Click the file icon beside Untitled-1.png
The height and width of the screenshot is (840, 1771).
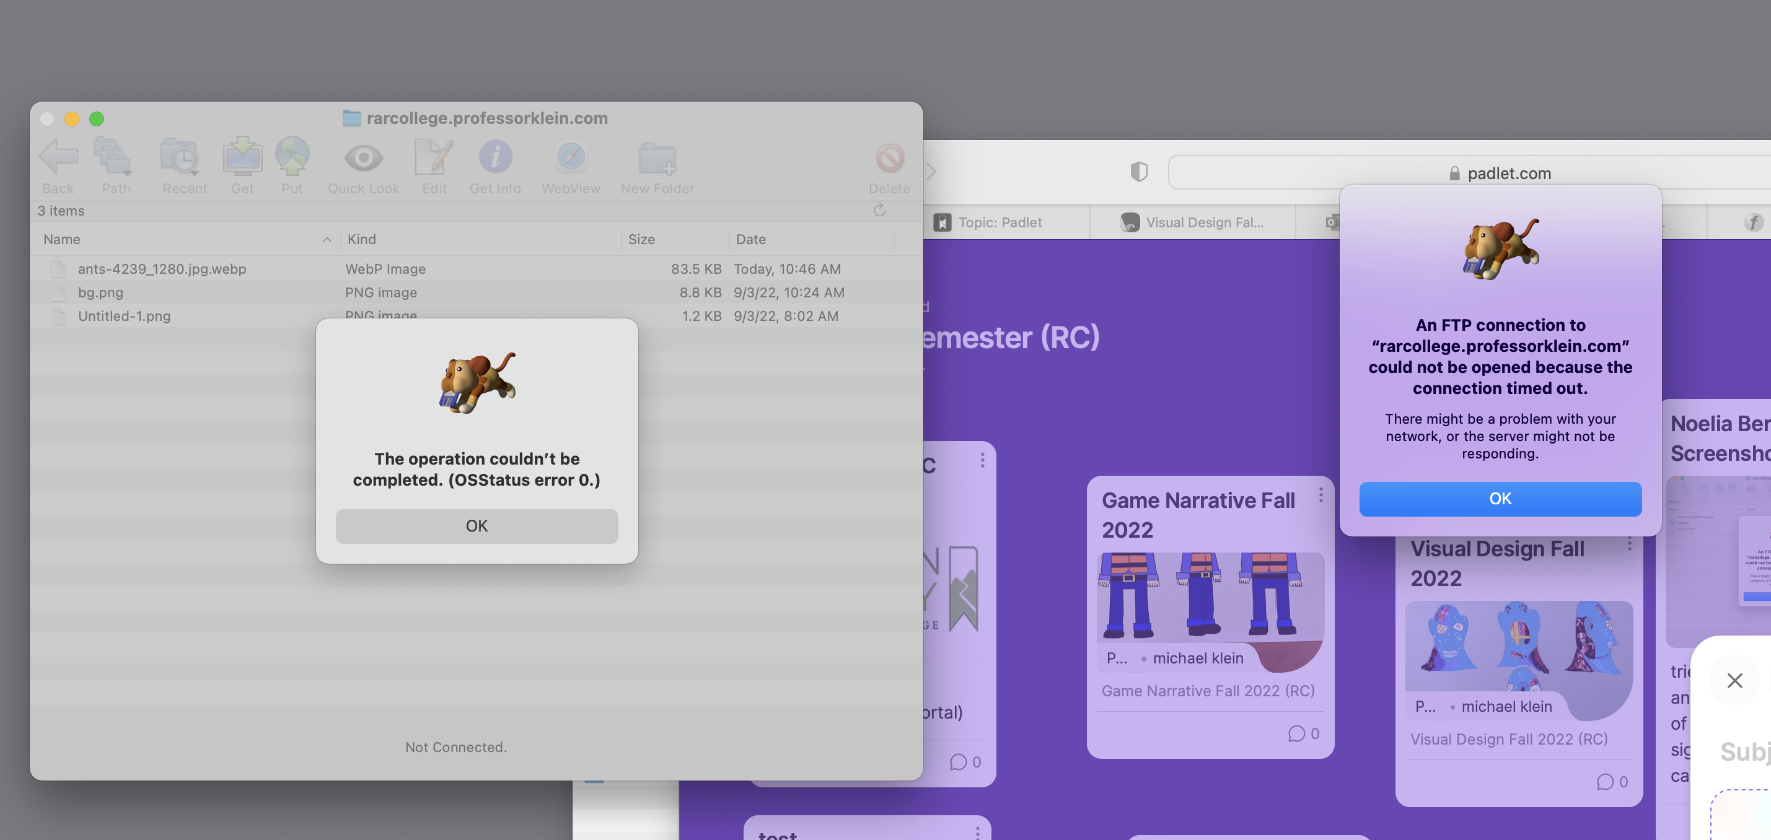pos(58,316)
